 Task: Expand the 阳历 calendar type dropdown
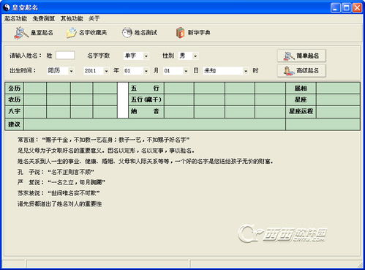click(71, 71)
